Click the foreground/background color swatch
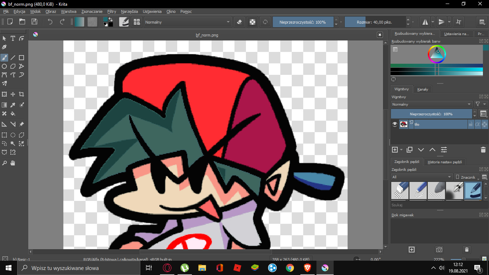This screenshot has height=275, width=489. point(108,22)
